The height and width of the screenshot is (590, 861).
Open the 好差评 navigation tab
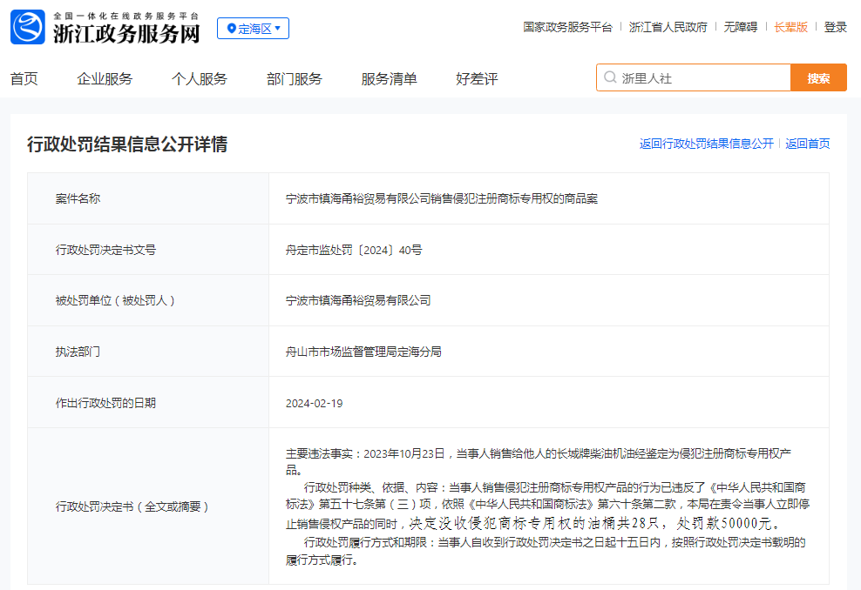[x=477, y=79]
